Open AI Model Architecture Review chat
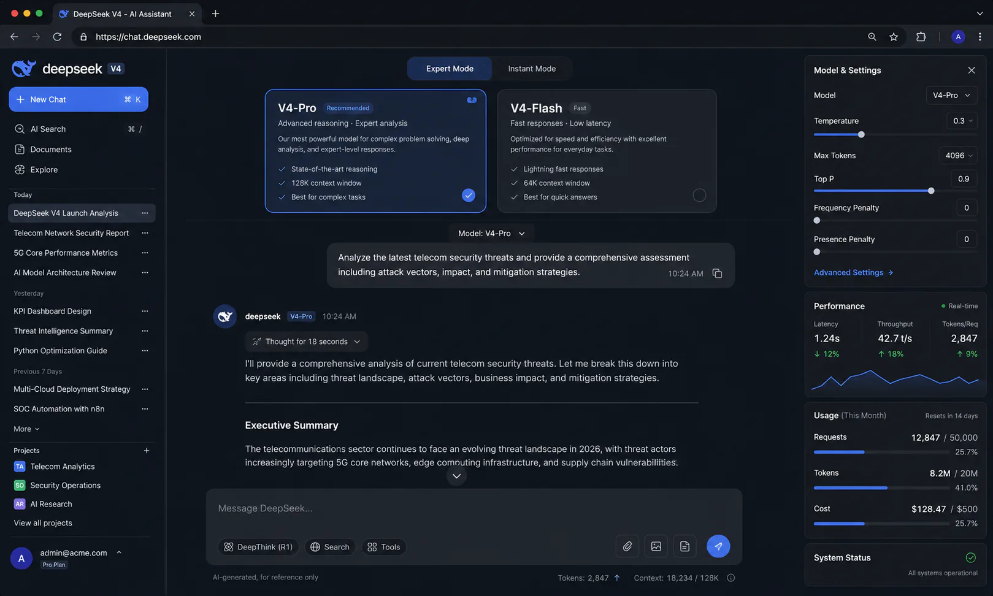 [x=65, y=273]
